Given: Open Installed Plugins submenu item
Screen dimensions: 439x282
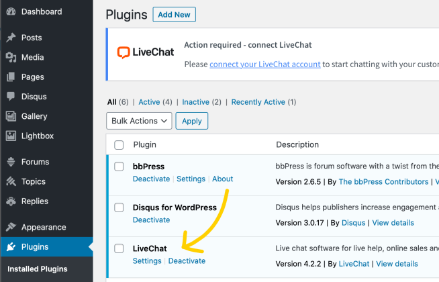Looking at the screenshot, I should click(38, 269).
